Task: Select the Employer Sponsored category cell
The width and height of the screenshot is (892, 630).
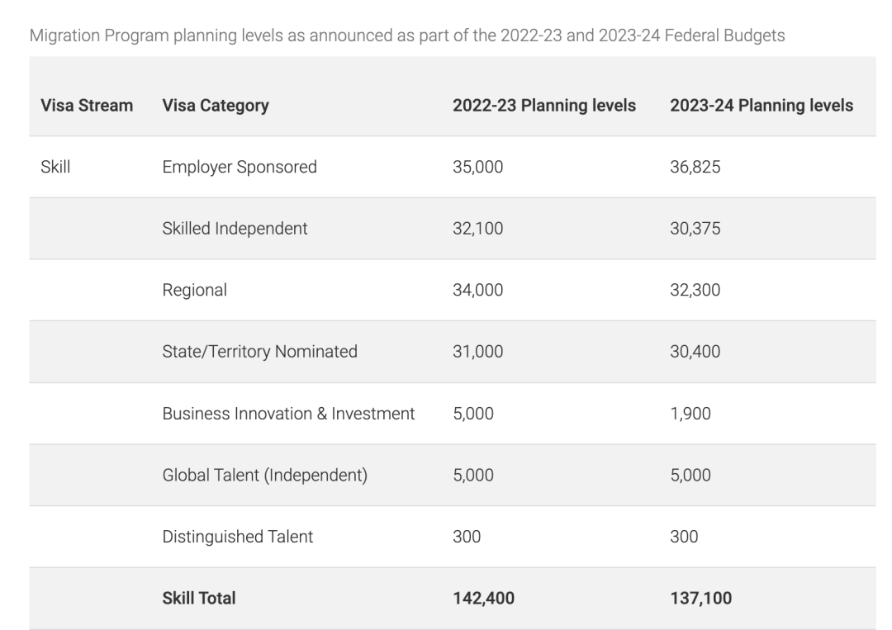Action: 239,167
